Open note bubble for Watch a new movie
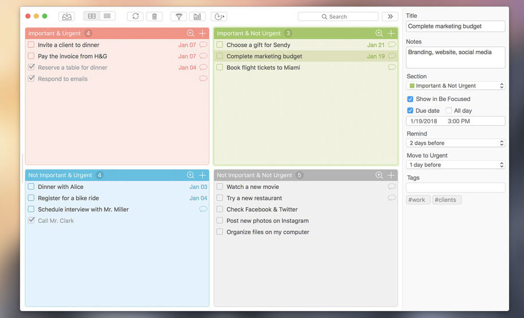Viewport: 524px width, 318px height. [392, 186]
